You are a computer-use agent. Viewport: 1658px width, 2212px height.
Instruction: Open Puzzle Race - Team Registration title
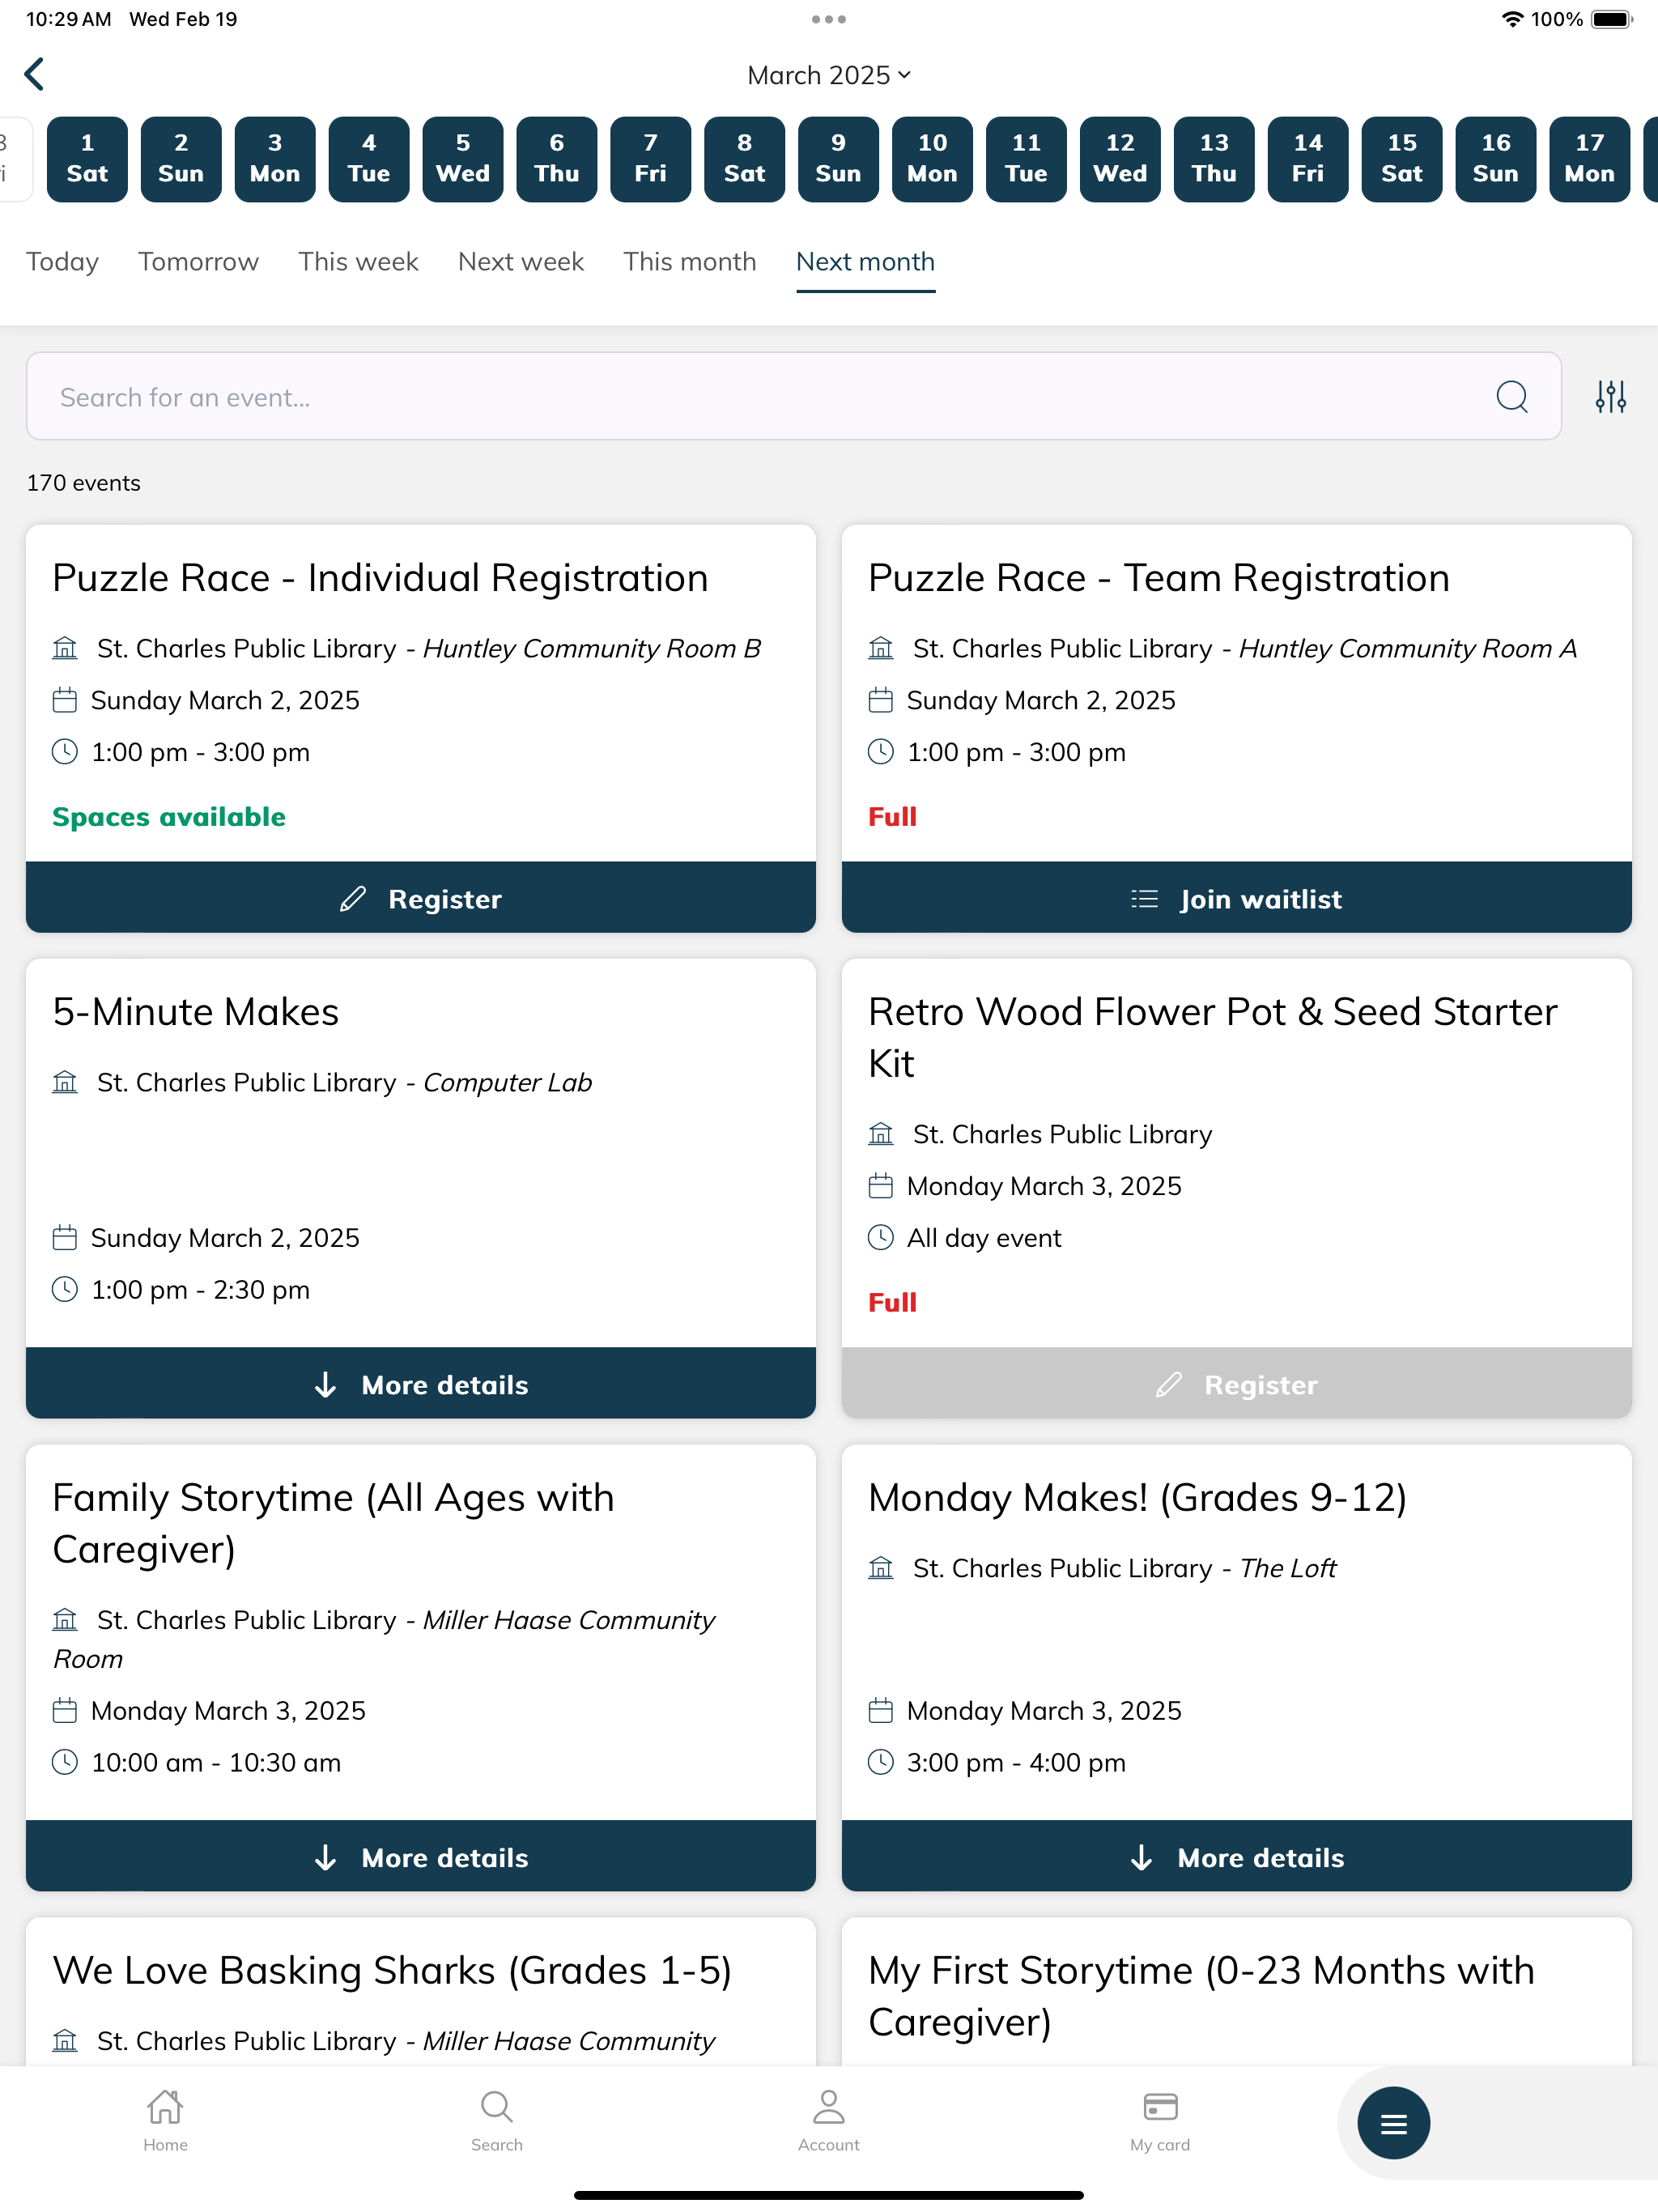tap(1159, 578)
